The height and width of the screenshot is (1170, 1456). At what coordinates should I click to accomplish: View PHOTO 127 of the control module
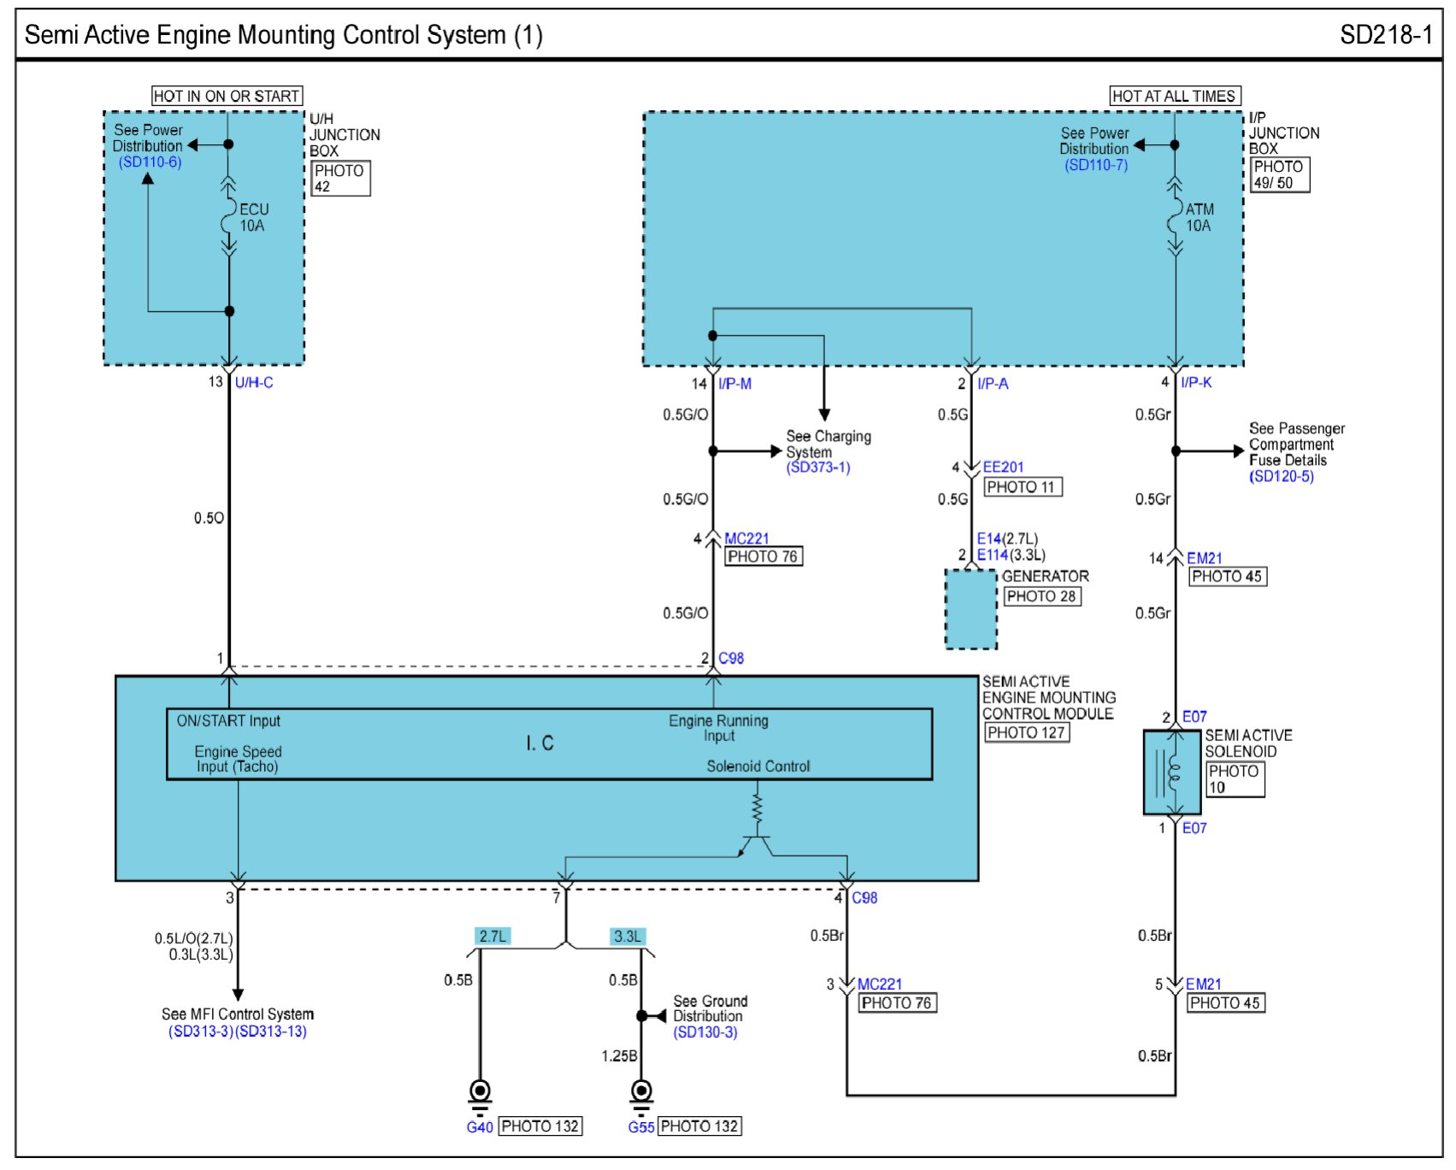pyautogui.click(x=1026, y=732)
